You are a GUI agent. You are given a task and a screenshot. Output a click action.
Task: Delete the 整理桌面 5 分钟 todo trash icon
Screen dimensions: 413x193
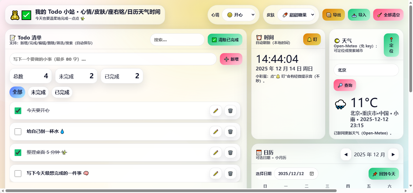pyautogui.click(x=231, y=152)
